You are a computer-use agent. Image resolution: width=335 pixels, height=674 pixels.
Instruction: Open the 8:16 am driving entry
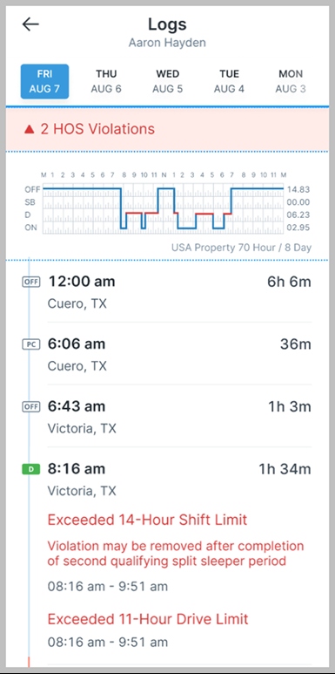[179, 479]
